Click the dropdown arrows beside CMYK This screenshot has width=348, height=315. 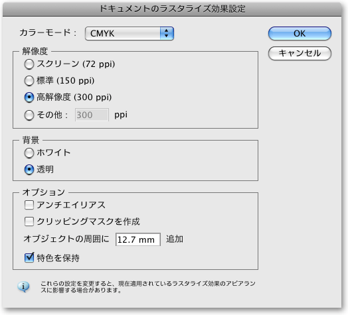point(167,33)
